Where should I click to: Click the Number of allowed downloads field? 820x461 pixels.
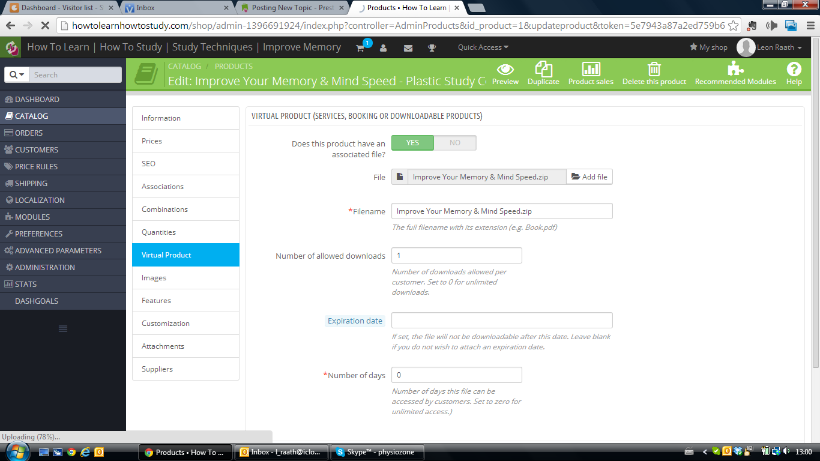pyautogui.click(x=457, y=256)
